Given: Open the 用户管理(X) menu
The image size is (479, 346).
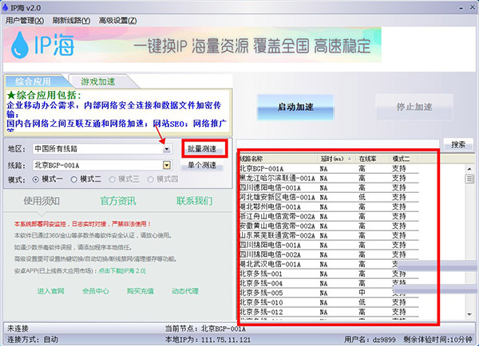Looking at the screenshot, I should pyautogui.click(x=25, y=21).
